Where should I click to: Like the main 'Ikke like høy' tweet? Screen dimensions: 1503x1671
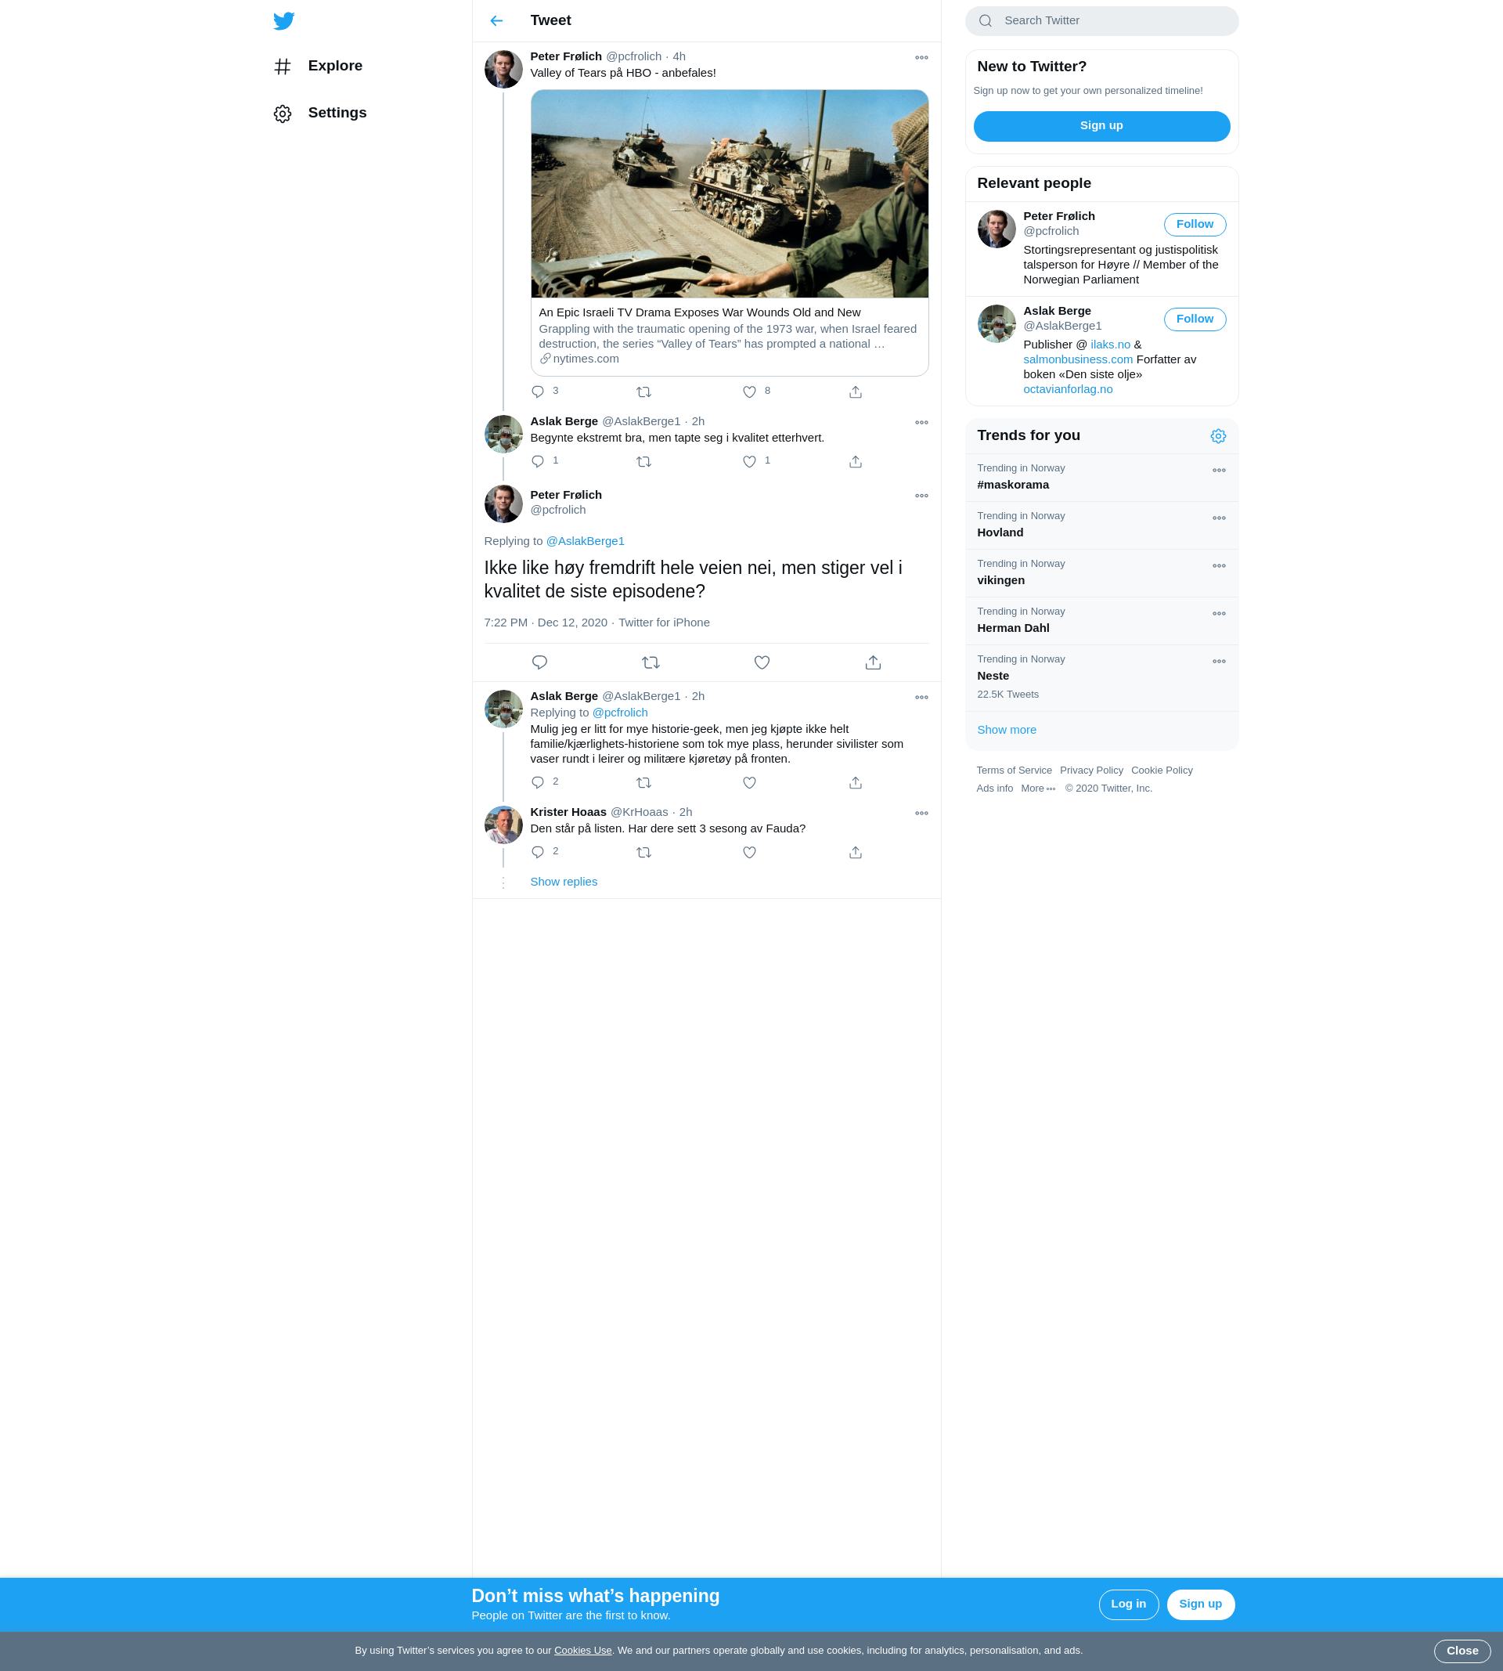762,662
